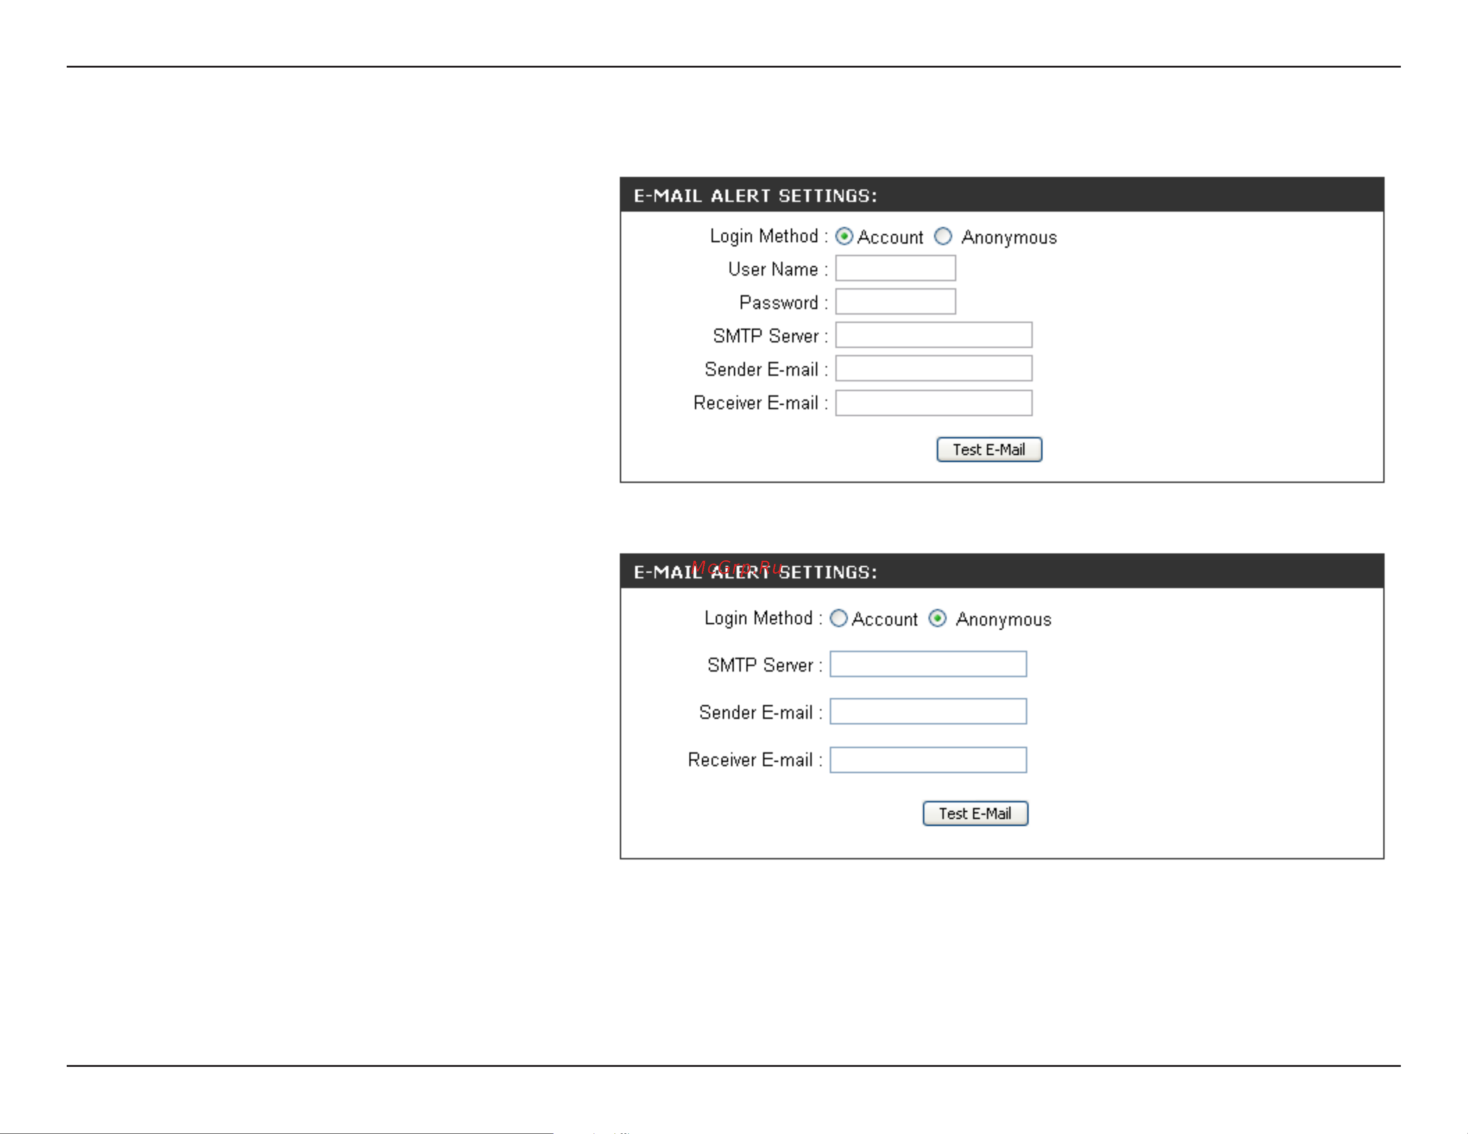The width and height of the screenshot is (1468, 1134).
Task: Select Anonymous radio in upper settings panel
Action: [943, 237]
